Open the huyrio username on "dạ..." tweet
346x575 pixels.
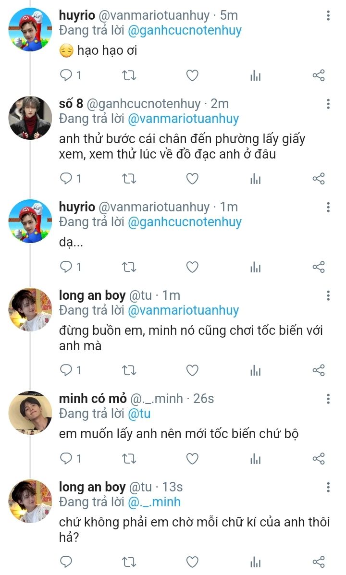click(77, 207)
